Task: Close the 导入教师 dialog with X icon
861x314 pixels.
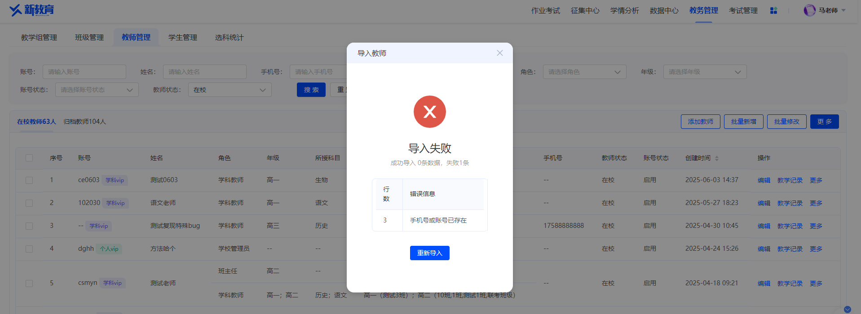Action: tap(499, 53)
